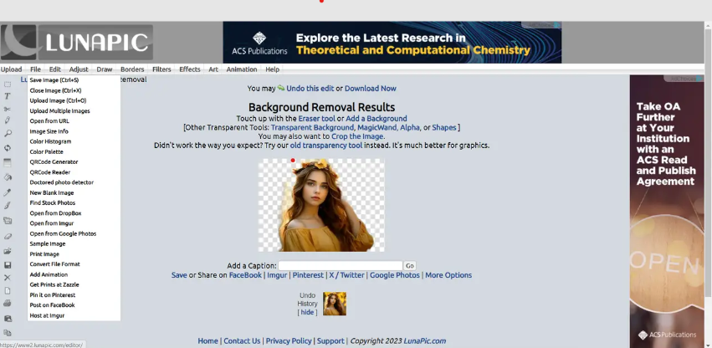Open the Filters menu

click(161, 69)
